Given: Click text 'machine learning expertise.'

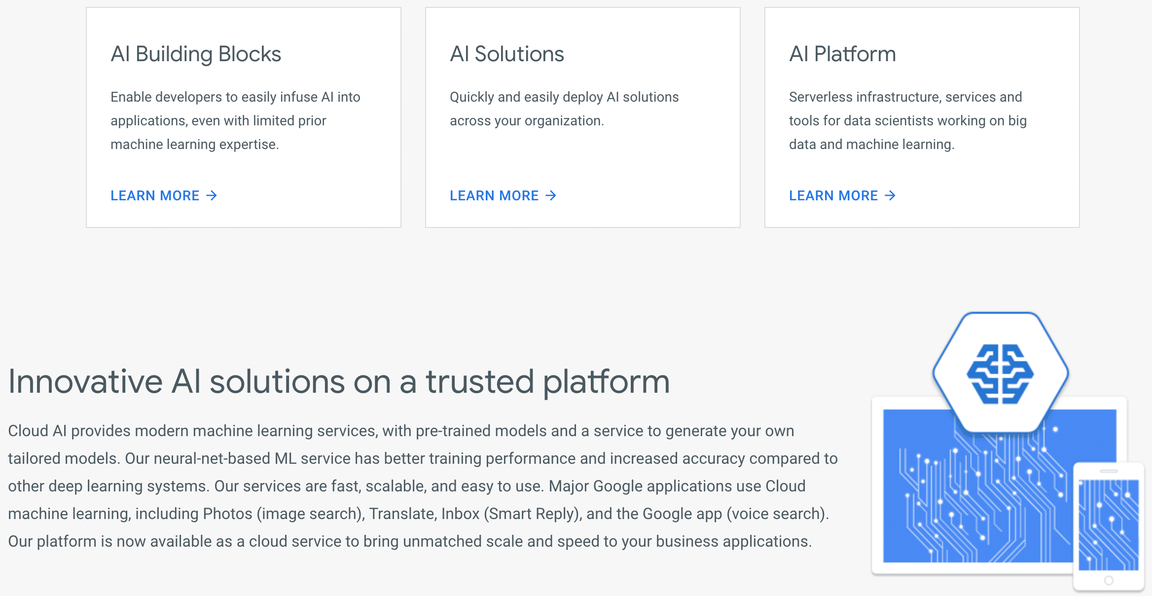Looking at the screenshot, I should point(195,145).
